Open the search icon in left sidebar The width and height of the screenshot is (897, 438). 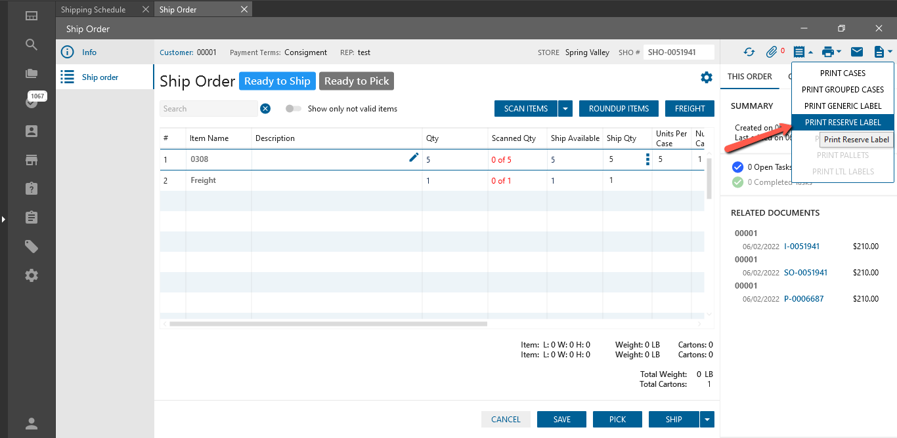[x=32, y=45]
